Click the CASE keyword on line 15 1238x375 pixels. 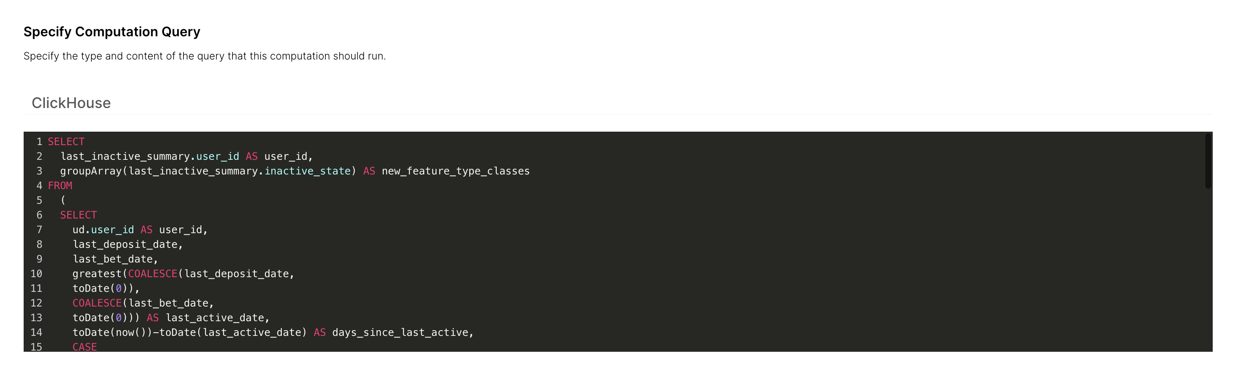point(84,346)
